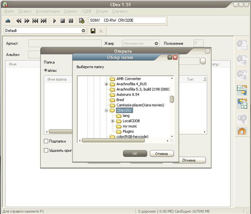
Task: Open the SONY CD-RW CRX320E drive selector
Action: (x=127, y=20)
